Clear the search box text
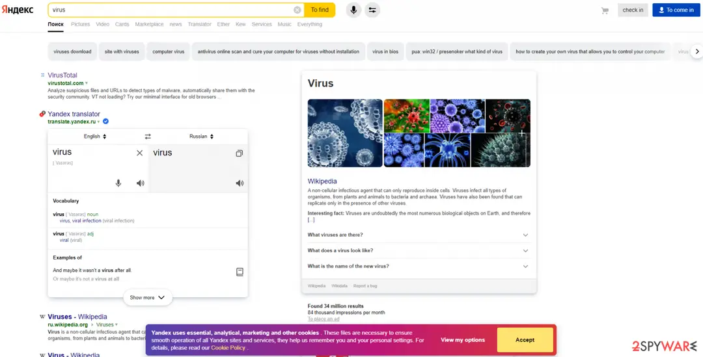This screenshot has height=357, width=703. tap(297, 10)
